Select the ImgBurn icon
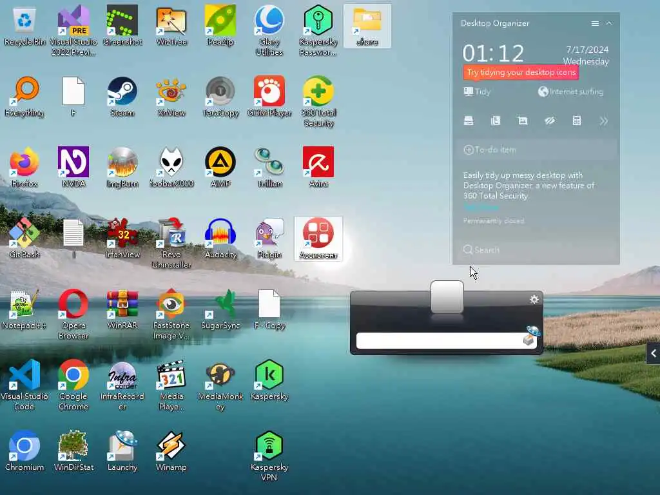The width and height of the screenshot is (660, 495). click(x=122, y=168)
